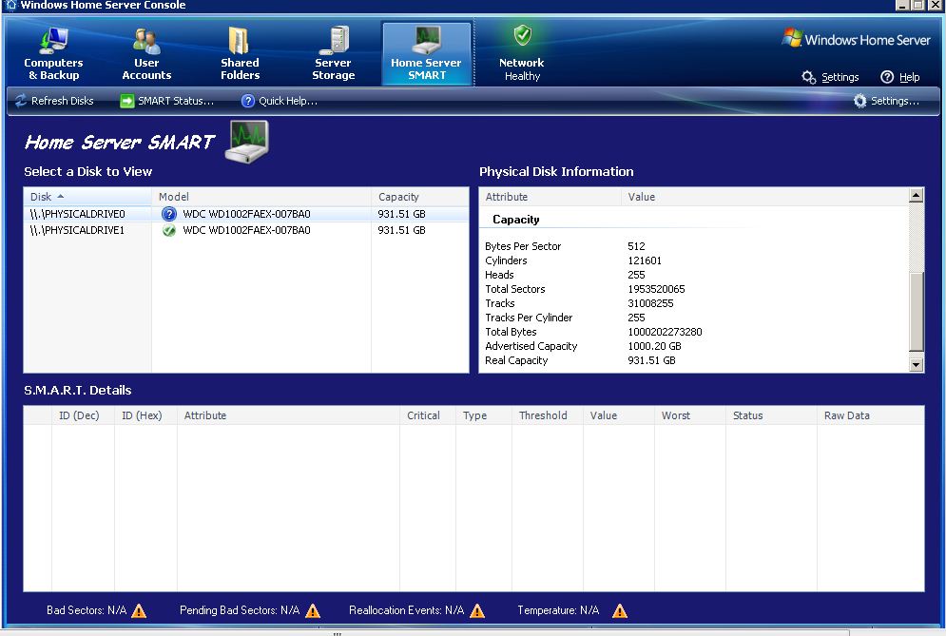Click the Server Storage icon
This screenshot has height=636, width=946.
[334, 41]
